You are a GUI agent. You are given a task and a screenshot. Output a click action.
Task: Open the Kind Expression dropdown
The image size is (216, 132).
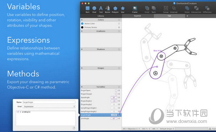point(49,107)
